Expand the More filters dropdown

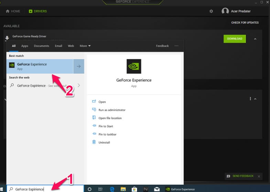pyautogui.click(x=85, y=46)
